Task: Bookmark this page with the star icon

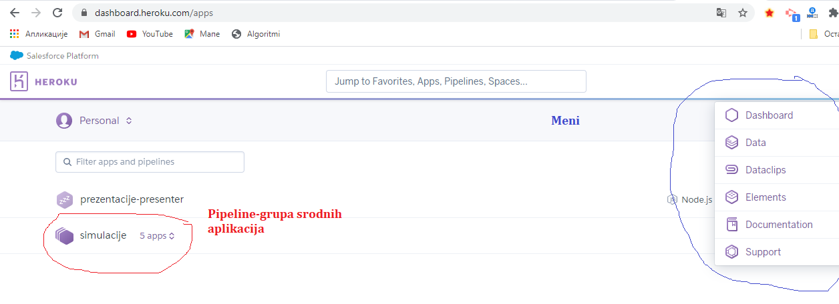Action: click(x=743, y=13)
